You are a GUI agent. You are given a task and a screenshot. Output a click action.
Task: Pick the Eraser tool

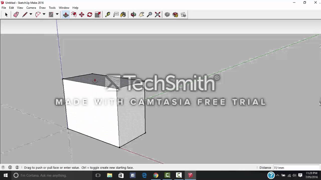point(16,15)
